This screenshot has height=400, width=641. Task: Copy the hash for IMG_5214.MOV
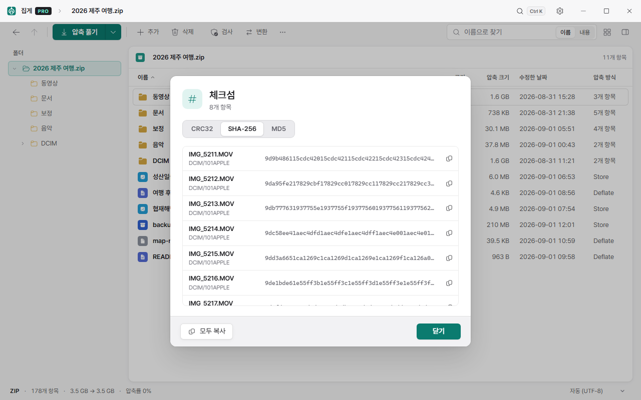point(449,233)
